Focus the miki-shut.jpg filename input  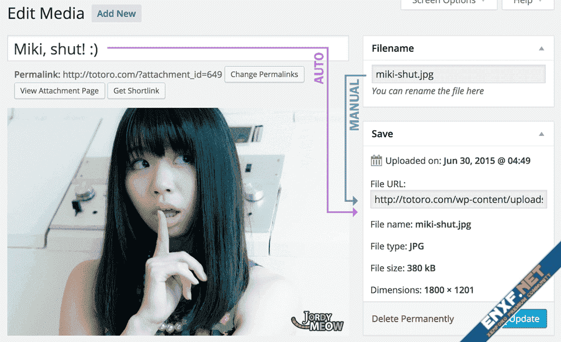tap(458, 74)
